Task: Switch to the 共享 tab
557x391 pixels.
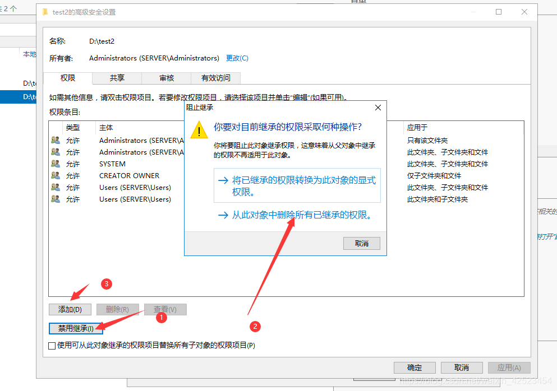Action: pyautogui.click(x=116, y=78)
